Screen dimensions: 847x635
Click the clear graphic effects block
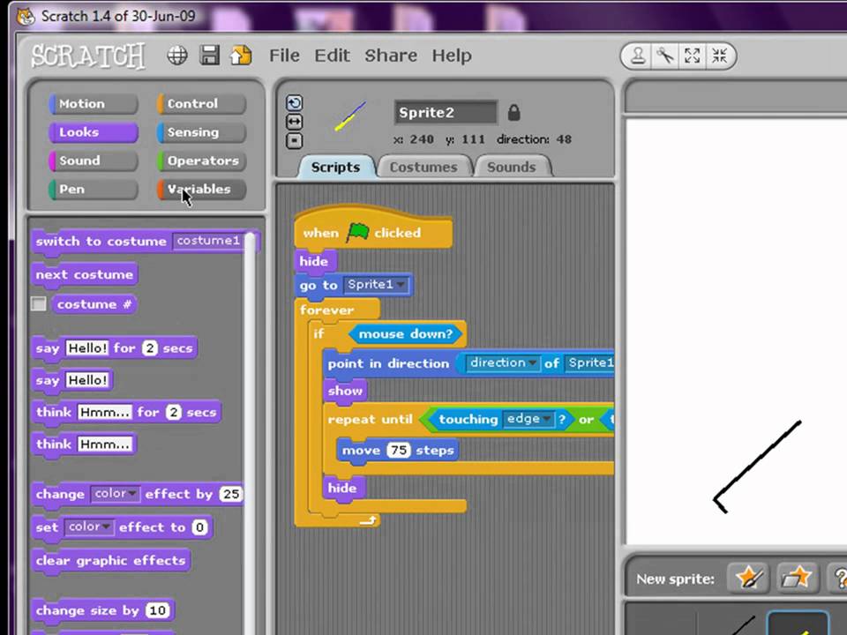coord(111,561)
